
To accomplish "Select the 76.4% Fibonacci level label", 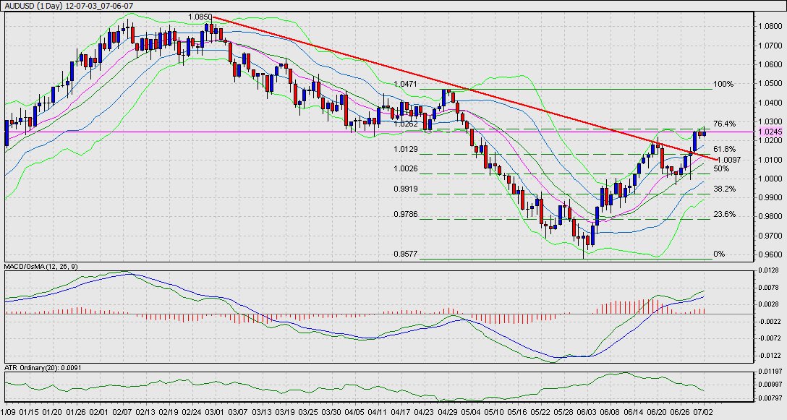I will click(724, 124).
